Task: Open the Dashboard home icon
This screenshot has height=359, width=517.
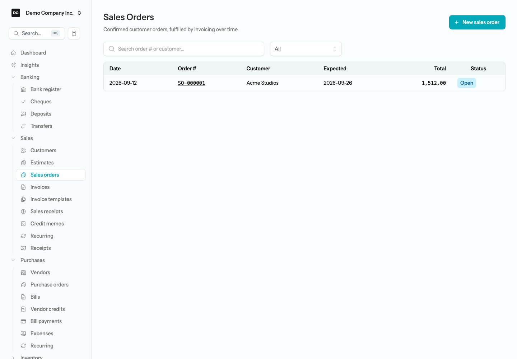Action: point(13,53)
